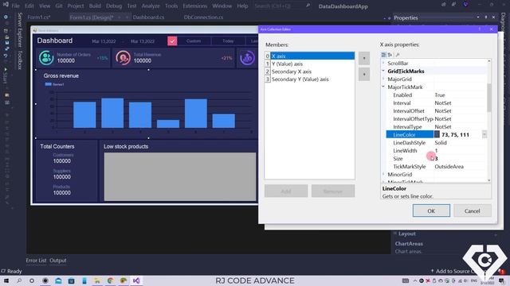Switch to DbConnection.cs tab

click(203, 17)
